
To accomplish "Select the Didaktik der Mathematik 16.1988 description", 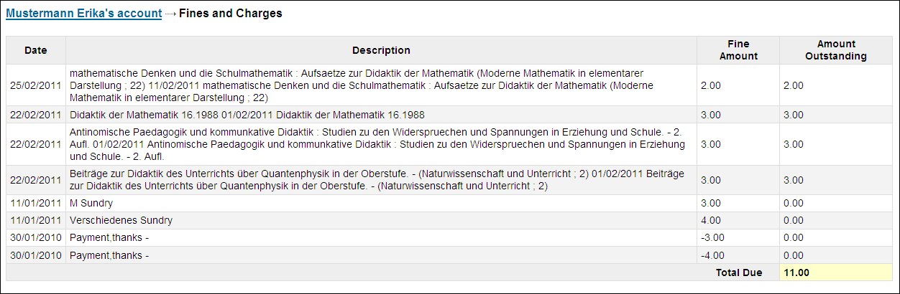I will pyautogui.click(x=247, y=115).
